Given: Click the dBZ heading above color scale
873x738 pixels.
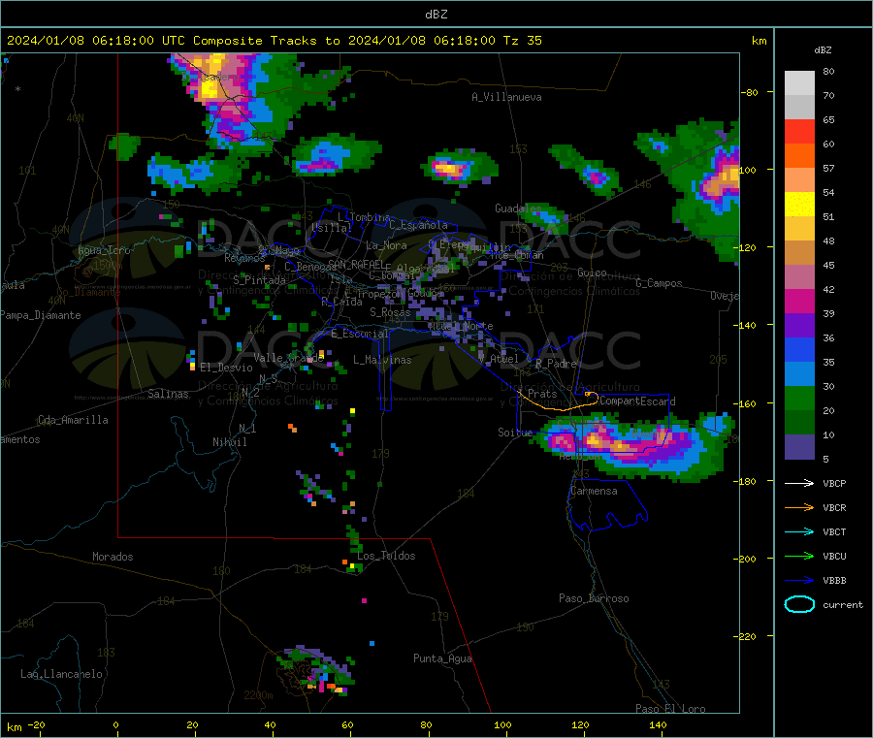Looking at the screenshot, I should (x=823, y=50).
